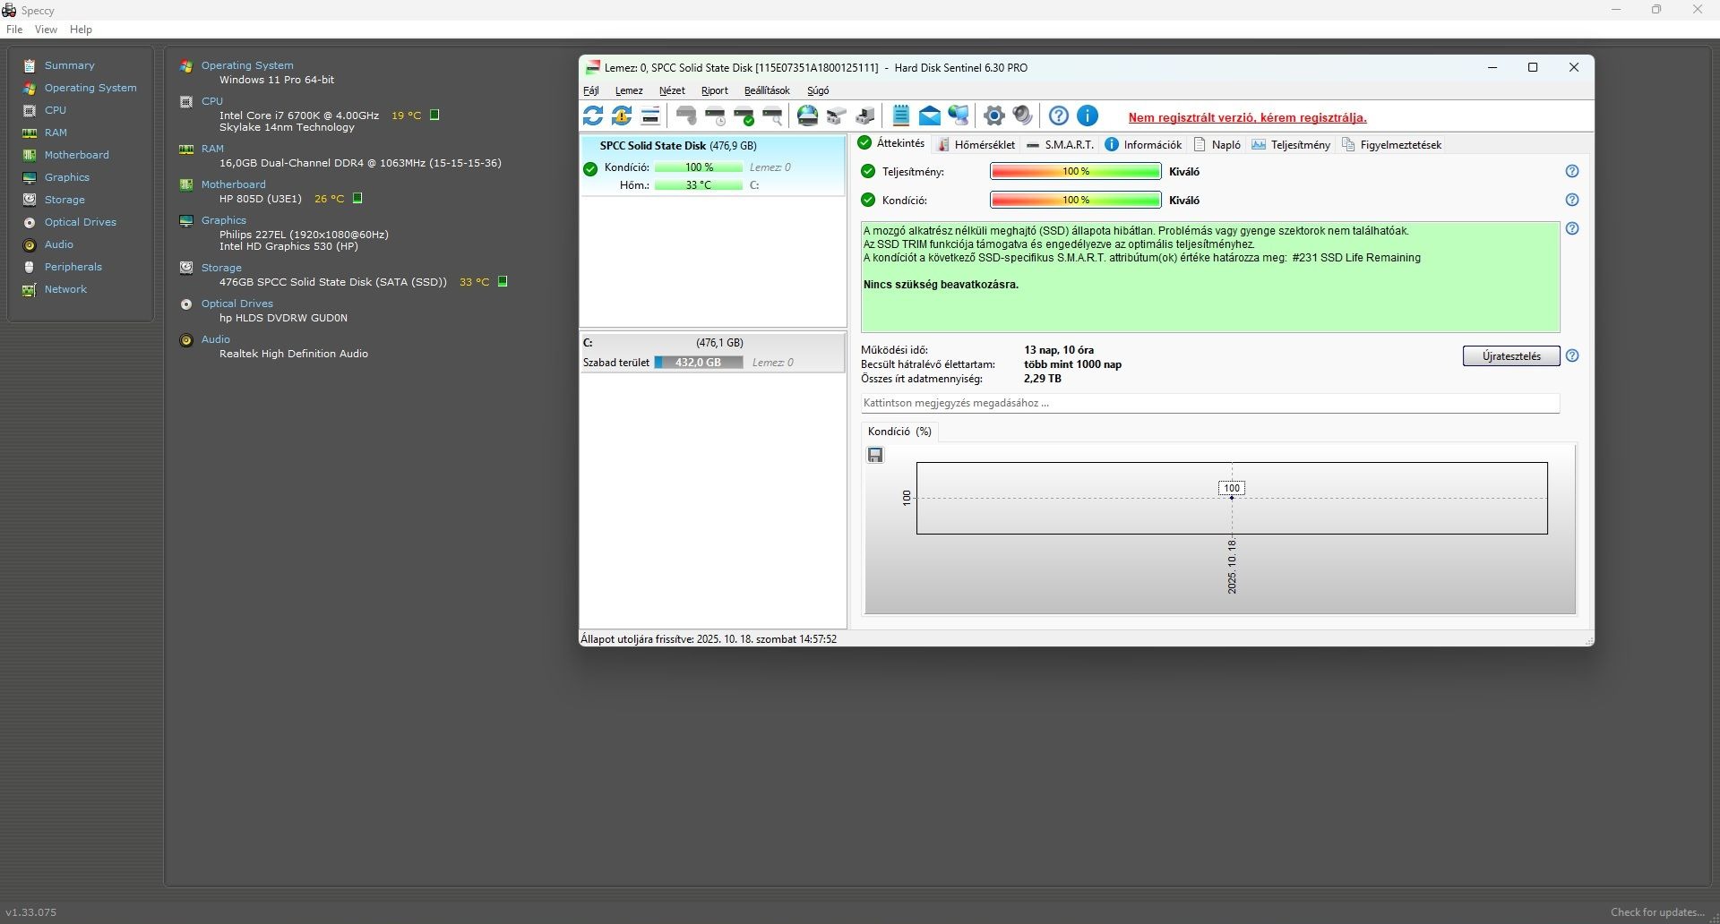This screenshot has width=1720, height=924.
Task: Select Graphics in Speccy sidebar
Action: [x=67, y=177]
